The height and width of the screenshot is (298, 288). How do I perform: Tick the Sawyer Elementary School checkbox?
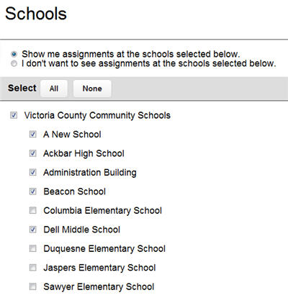click(33, 286)
